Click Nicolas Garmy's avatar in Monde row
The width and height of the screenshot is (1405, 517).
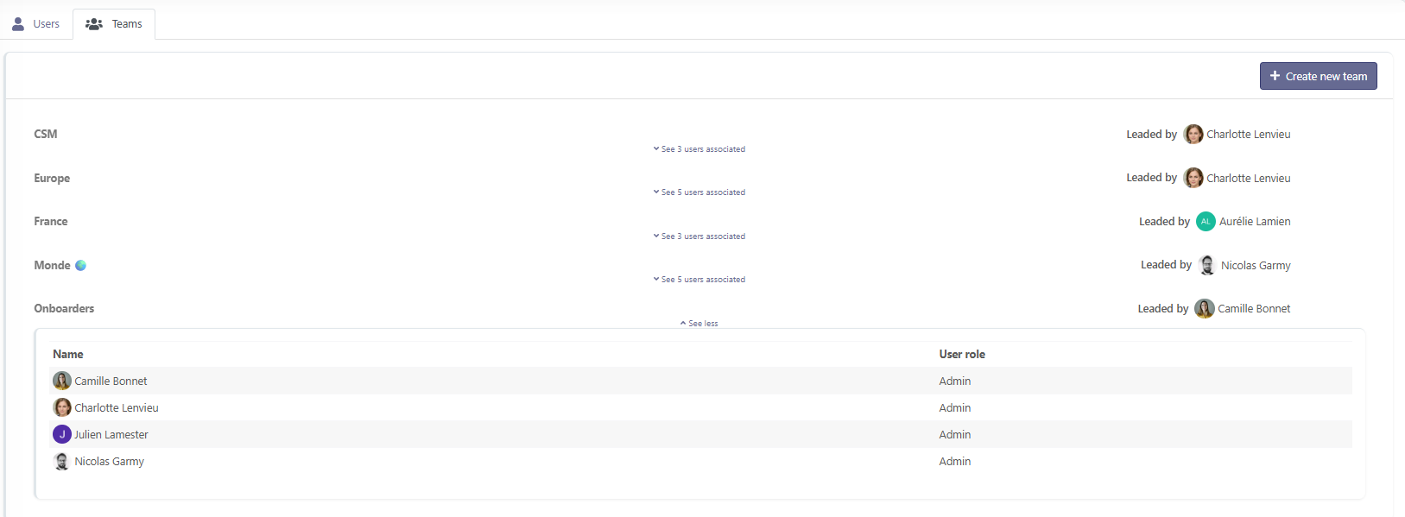coord(1207,266)
